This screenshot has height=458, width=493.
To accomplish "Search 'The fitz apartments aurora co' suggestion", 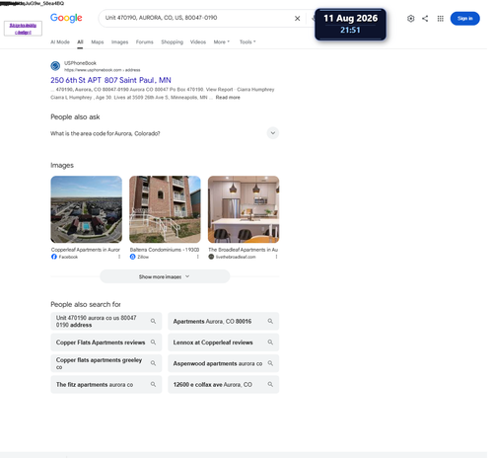I will click(x=106, y=384).
